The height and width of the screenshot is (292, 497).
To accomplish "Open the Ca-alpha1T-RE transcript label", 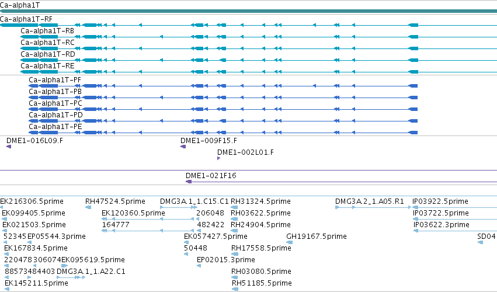I will [47, 66].
